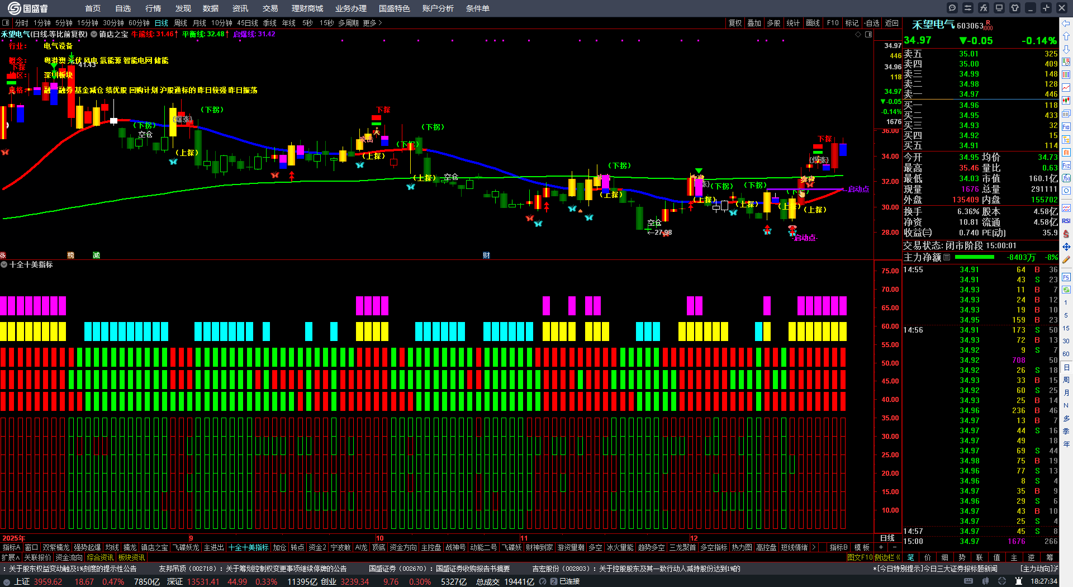Image resolution: width=1073 pixels, height=587 pixels.
Task: Switch to intraday line chart icon
Action: pos(1066,88)
